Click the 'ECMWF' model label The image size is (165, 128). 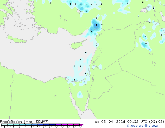42,122
